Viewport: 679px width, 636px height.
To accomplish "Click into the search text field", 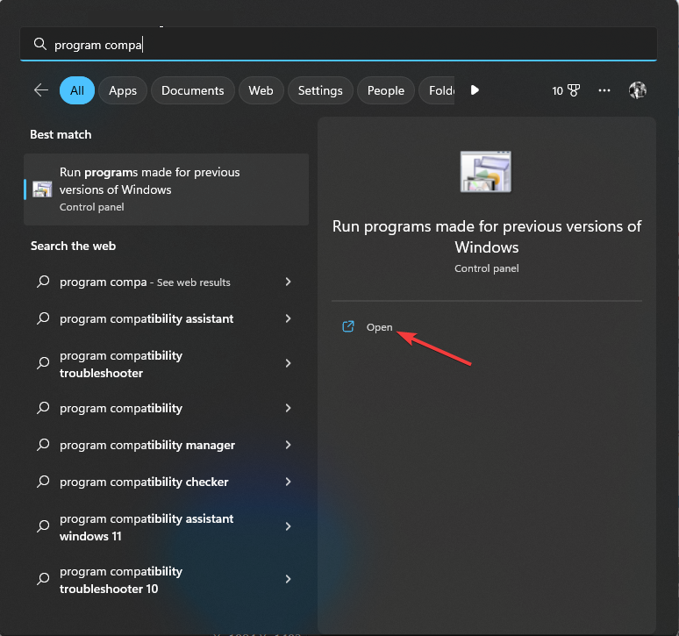I will (x=339, y=44).
